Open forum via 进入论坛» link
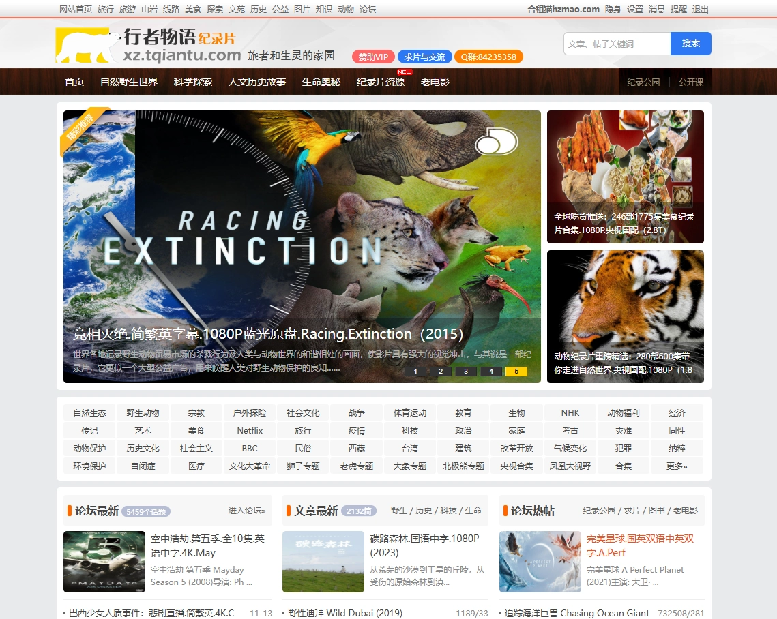The width and height of the screenshot is (777, 619). (246, 511)
